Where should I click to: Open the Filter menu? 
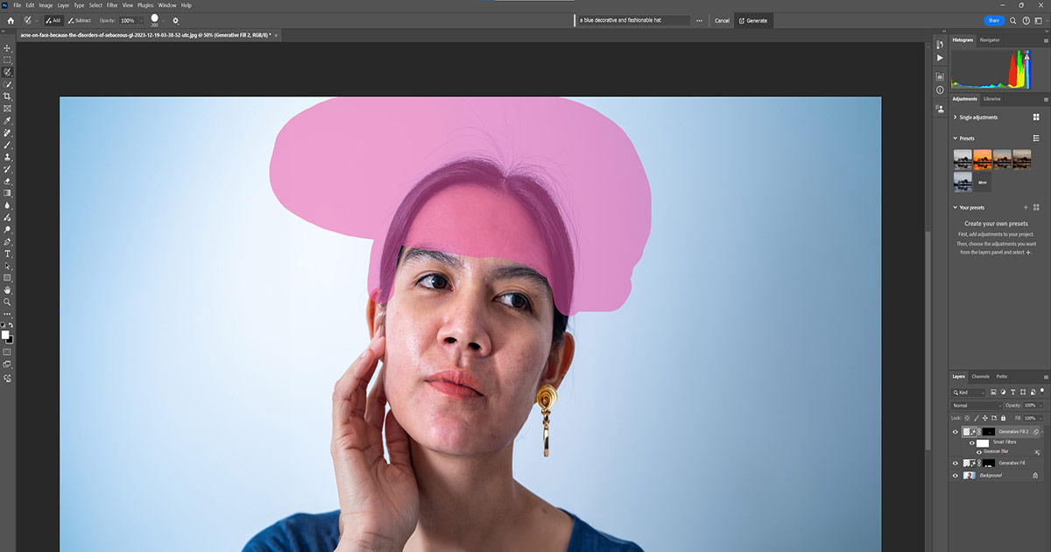[112, 5]
